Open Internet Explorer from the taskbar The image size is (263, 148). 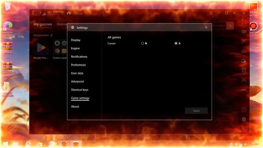pyautogui.click(x=28, y=144)
